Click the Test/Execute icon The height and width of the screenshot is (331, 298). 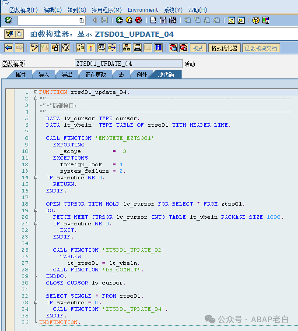point(102,48)
